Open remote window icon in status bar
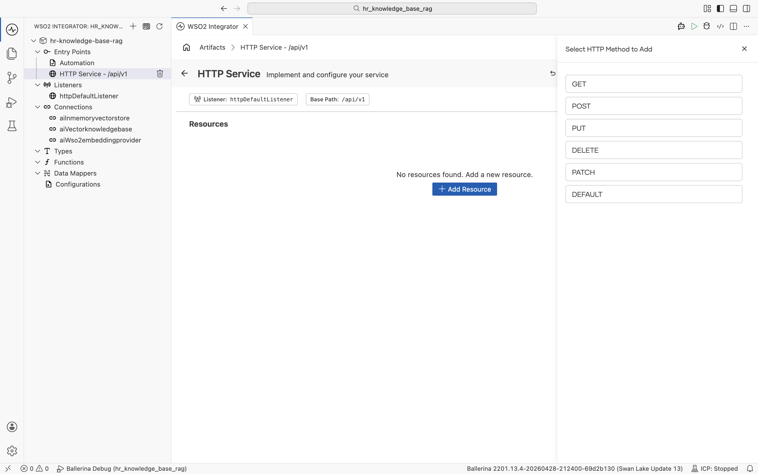 tap(8, 468)
